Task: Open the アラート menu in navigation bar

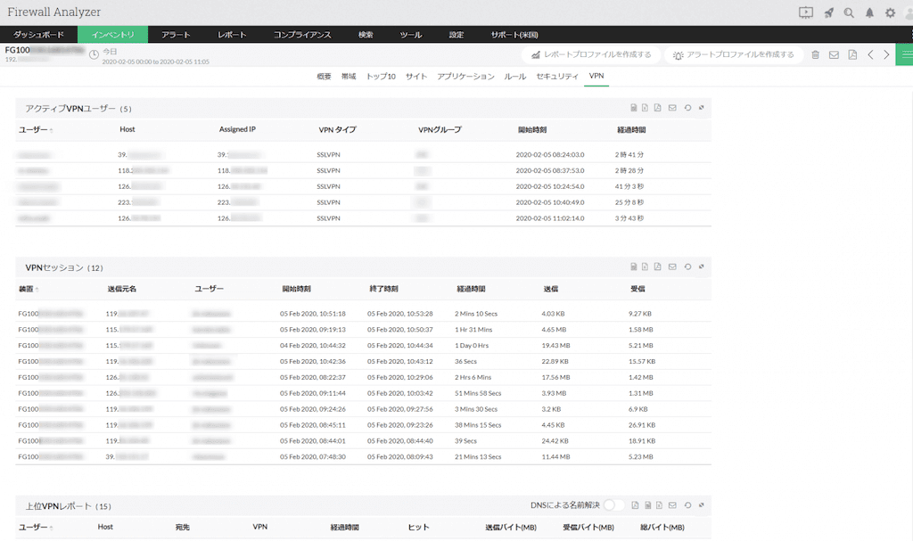Action: click(176, 35)
